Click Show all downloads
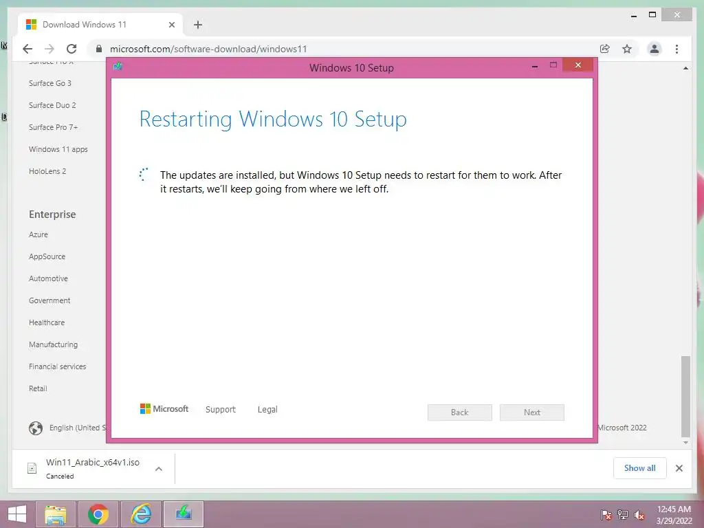Screen dimensions: 704x528 click(x=639, y=467)
